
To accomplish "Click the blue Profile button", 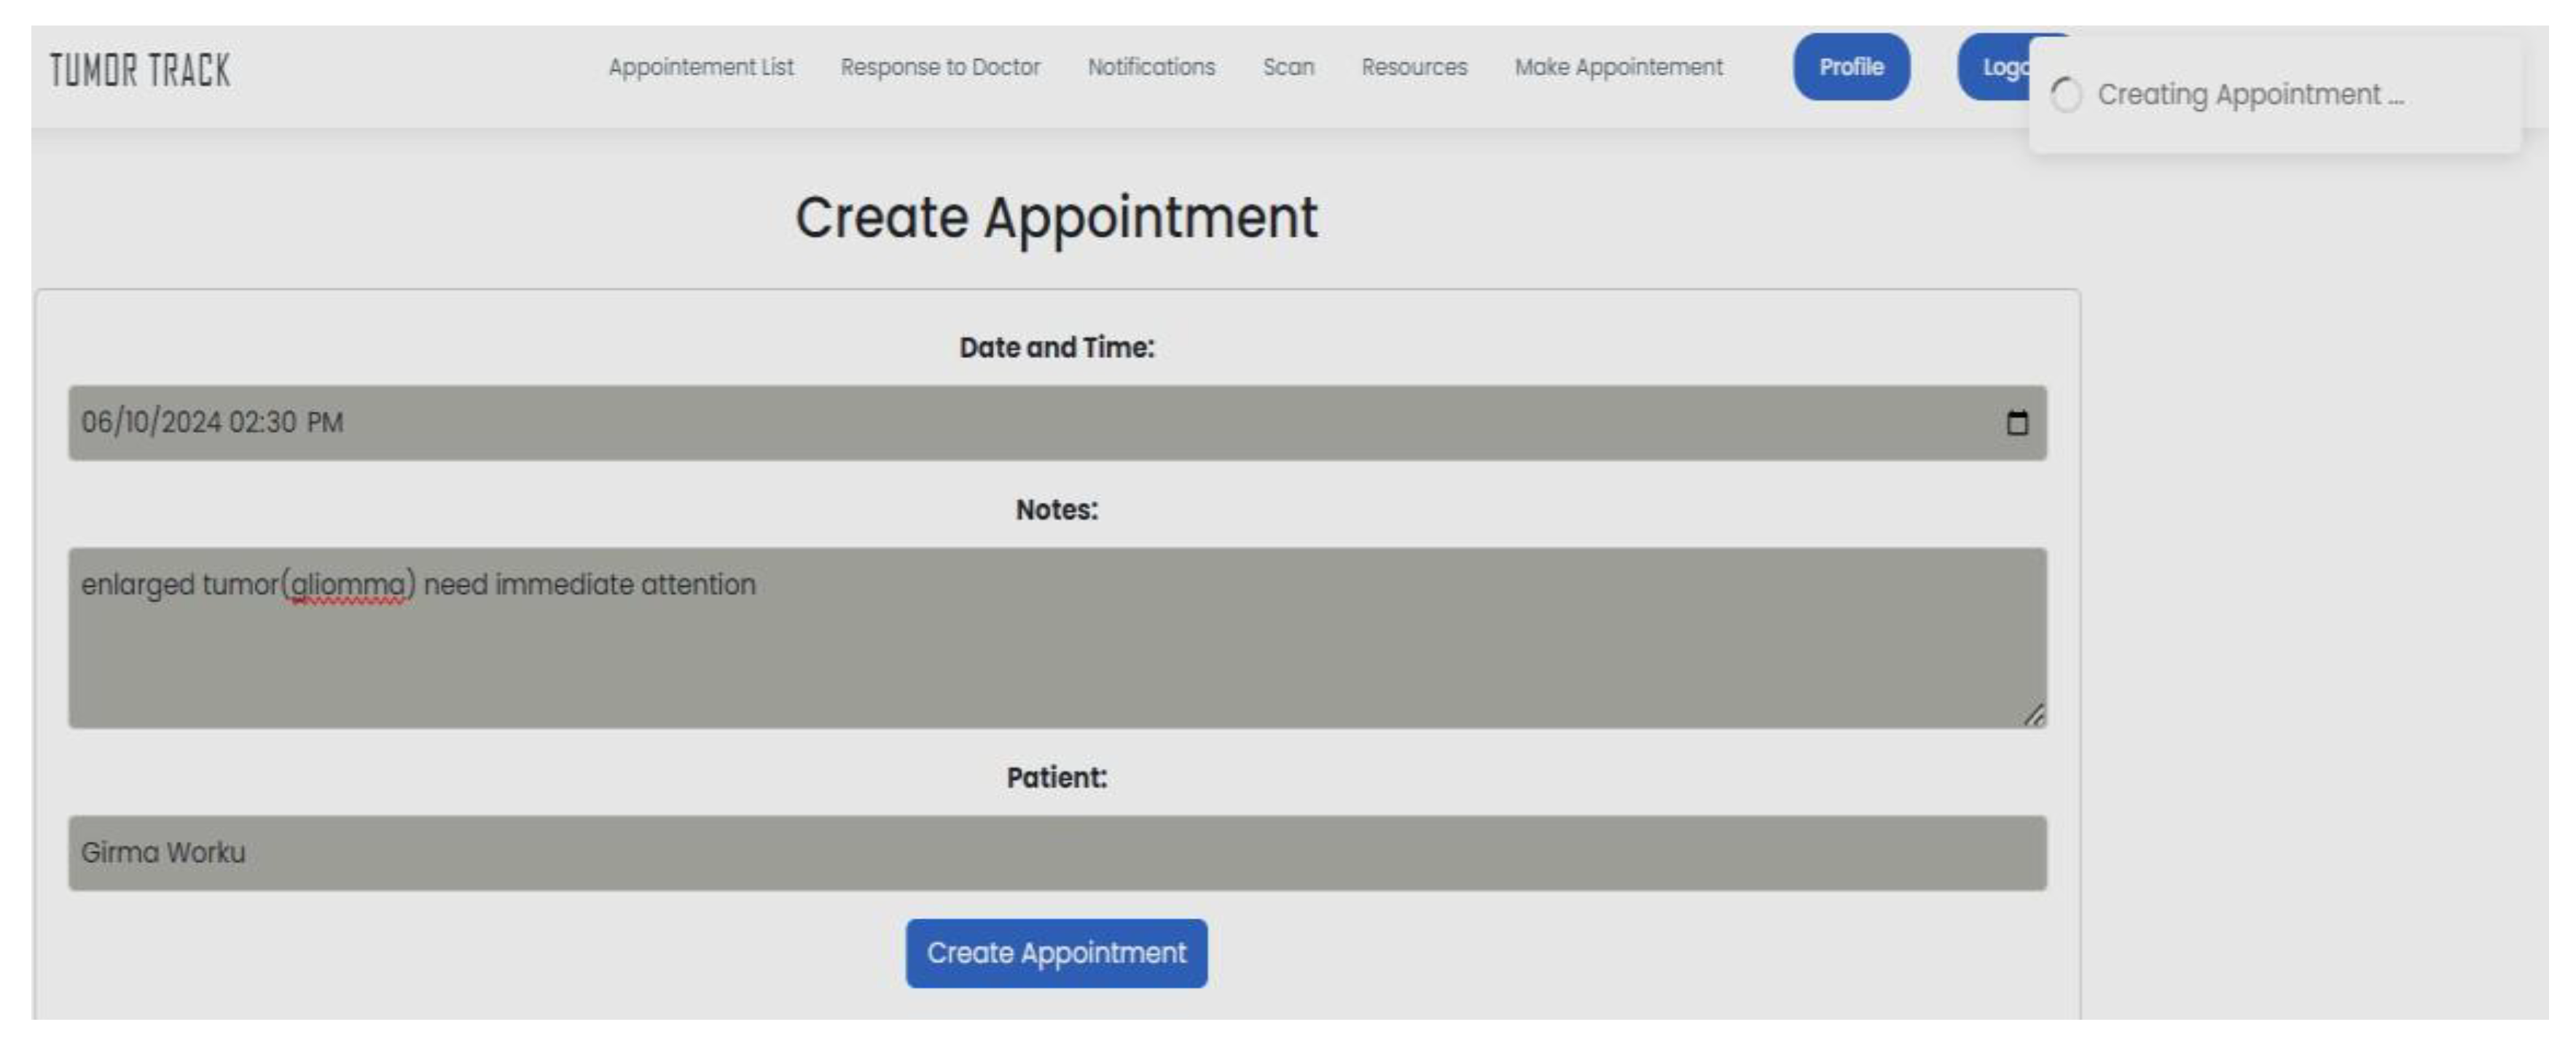I will point(1851,67).
